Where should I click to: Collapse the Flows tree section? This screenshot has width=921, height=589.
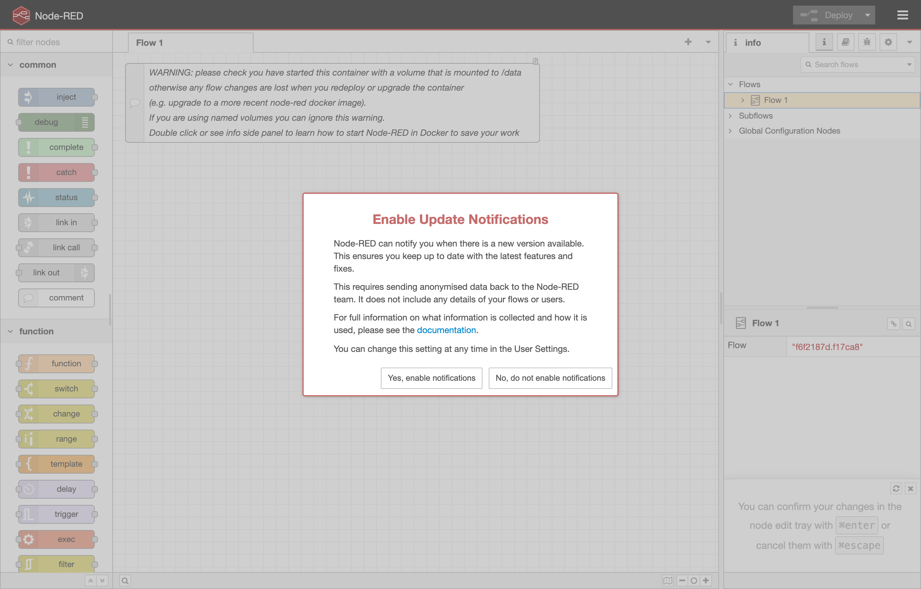pos(730,85)
